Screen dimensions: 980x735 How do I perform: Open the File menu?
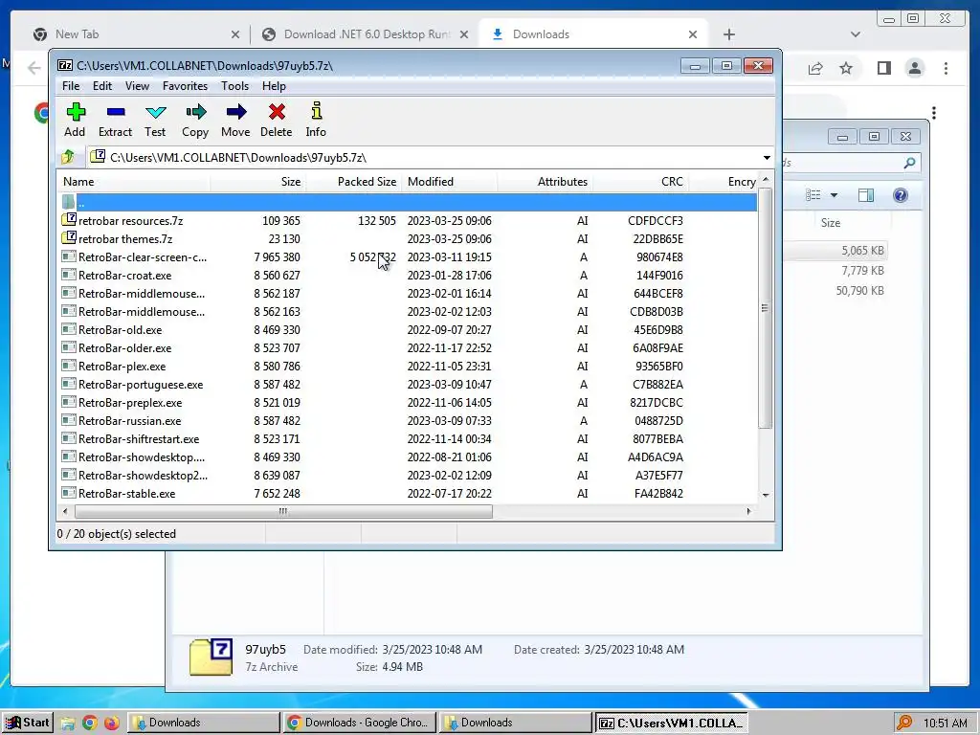coord(71,86)
